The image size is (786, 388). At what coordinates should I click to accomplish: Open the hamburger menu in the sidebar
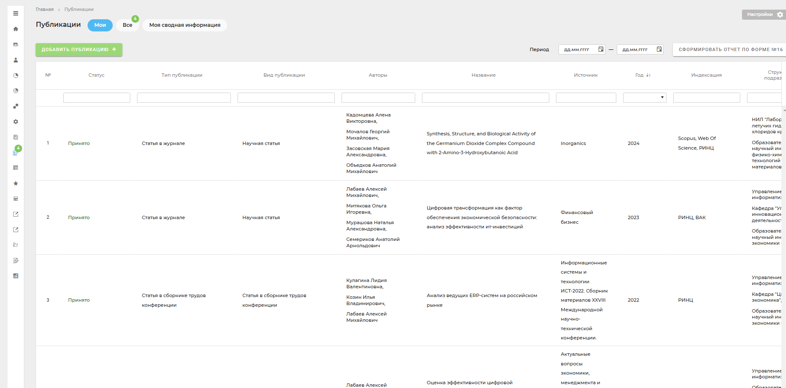pos(16,13)
